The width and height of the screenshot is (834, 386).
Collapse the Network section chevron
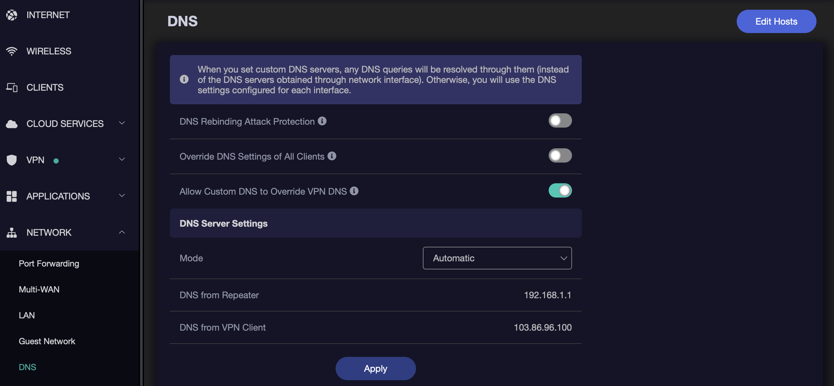122,232
